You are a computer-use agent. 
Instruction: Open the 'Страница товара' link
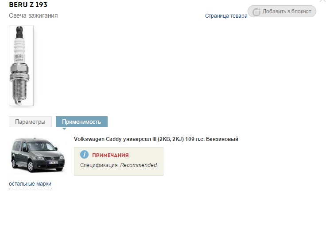(226, 16)
